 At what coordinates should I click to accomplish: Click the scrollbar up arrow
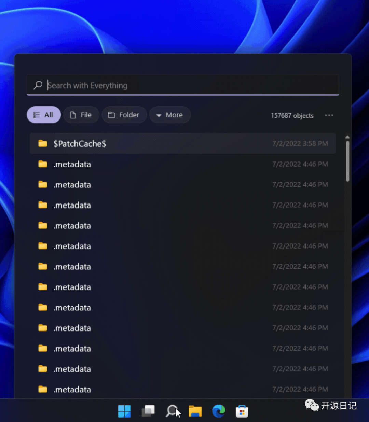(x=347, y=137)
